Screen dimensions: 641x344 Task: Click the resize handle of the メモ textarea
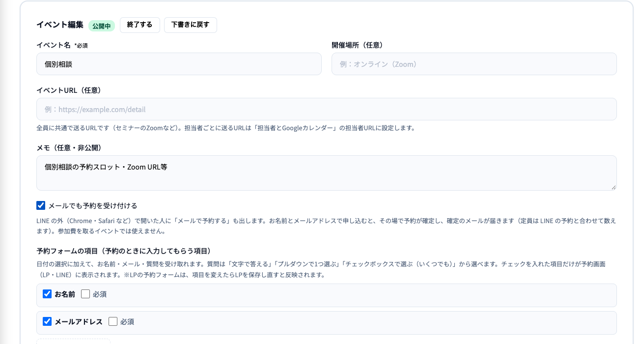pos(613,187)
